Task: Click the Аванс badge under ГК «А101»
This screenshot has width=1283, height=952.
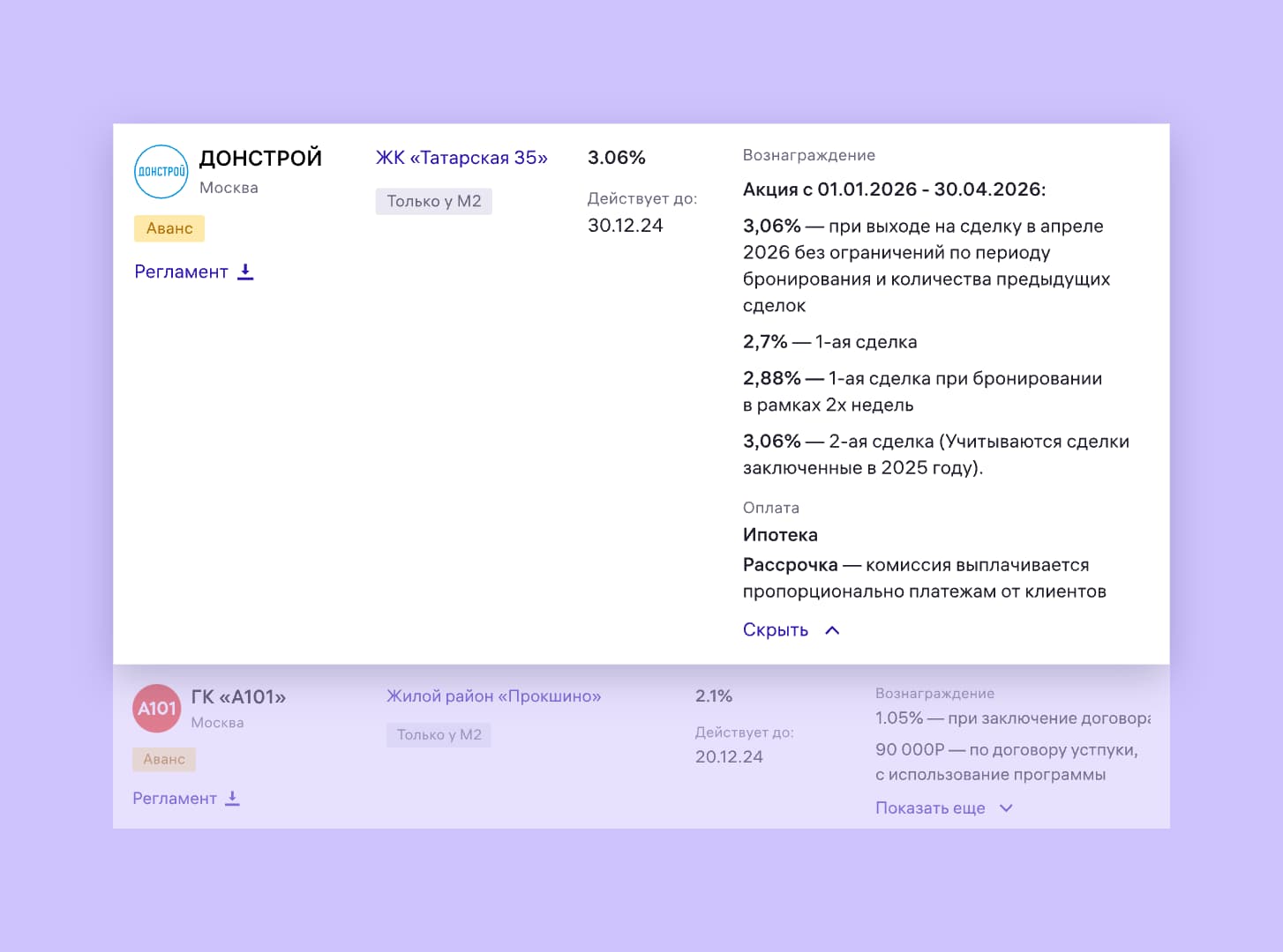Action: point(164,759)
